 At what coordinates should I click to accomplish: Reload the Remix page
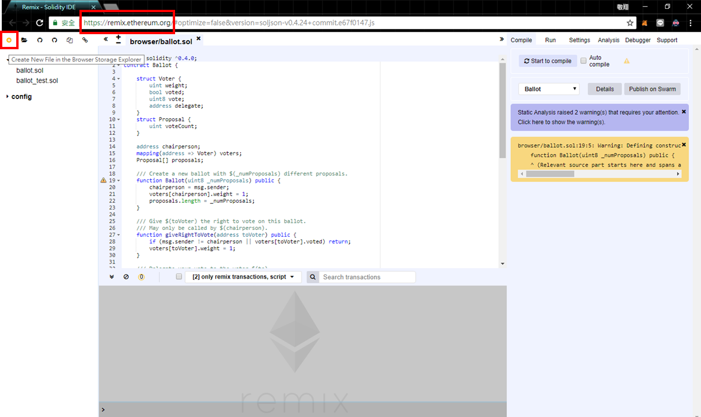(x=39, y=23)
